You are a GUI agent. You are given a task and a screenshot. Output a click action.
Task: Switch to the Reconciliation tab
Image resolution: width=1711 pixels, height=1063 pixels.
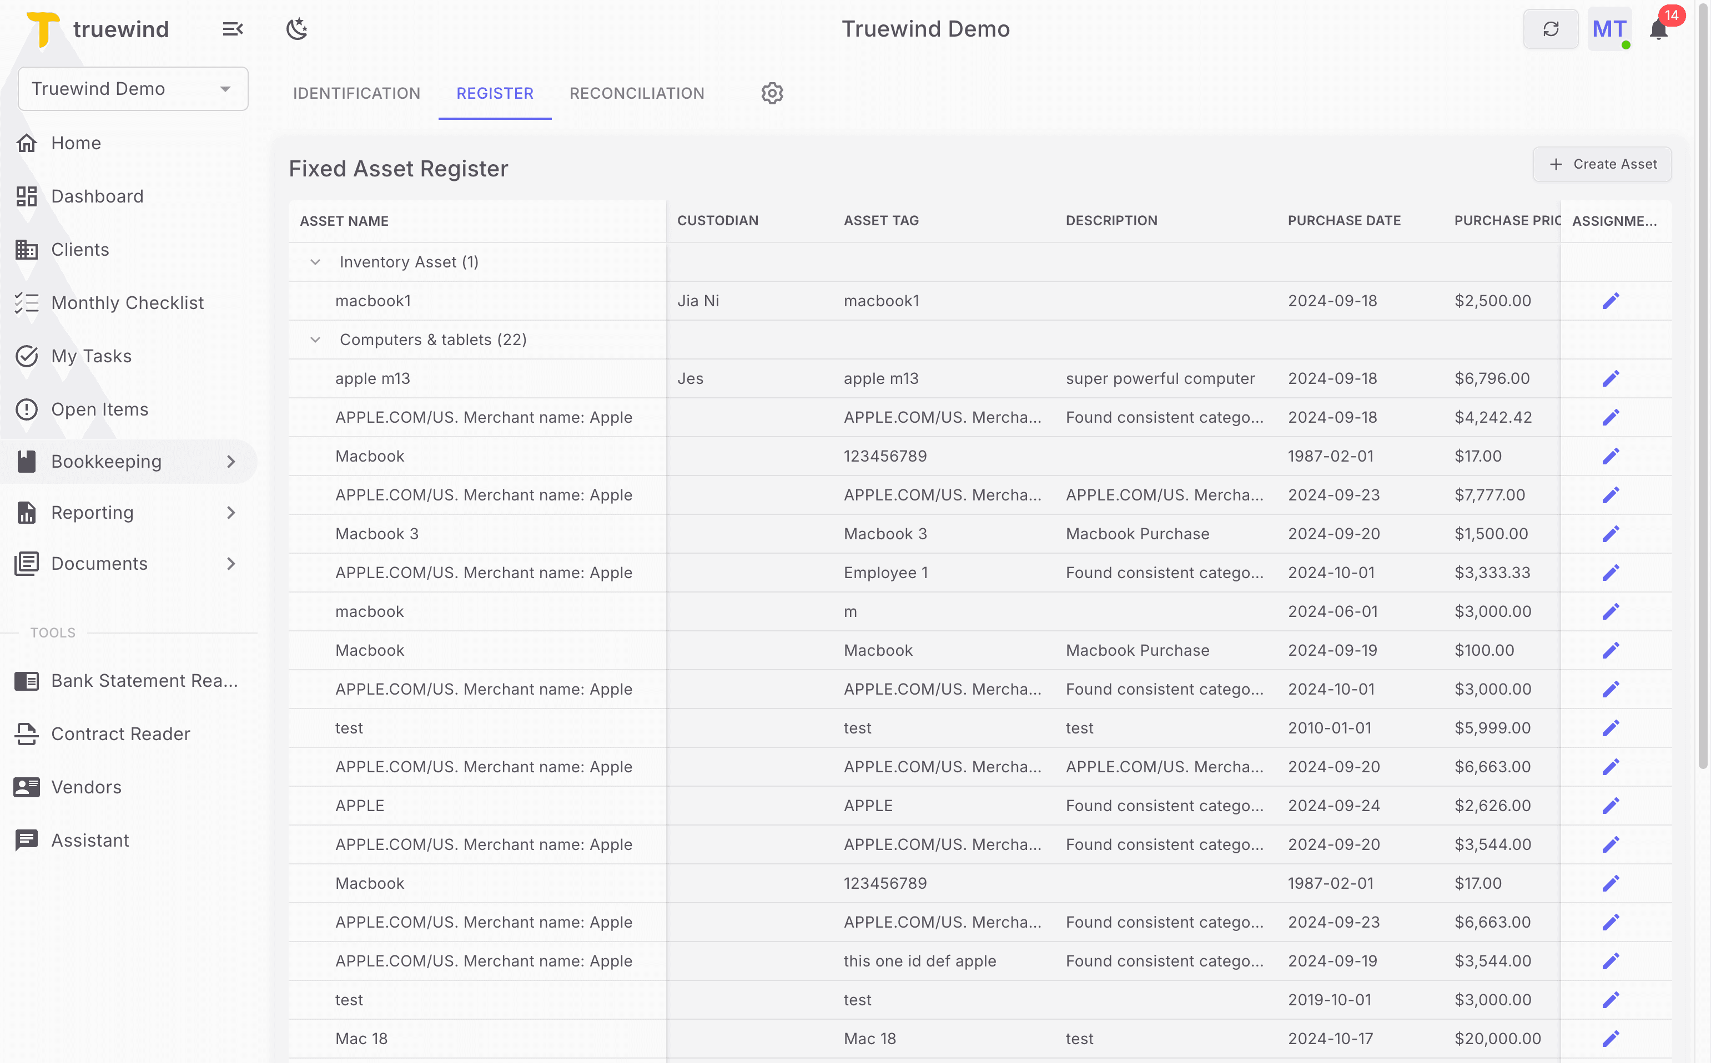[x=636, y=93]
